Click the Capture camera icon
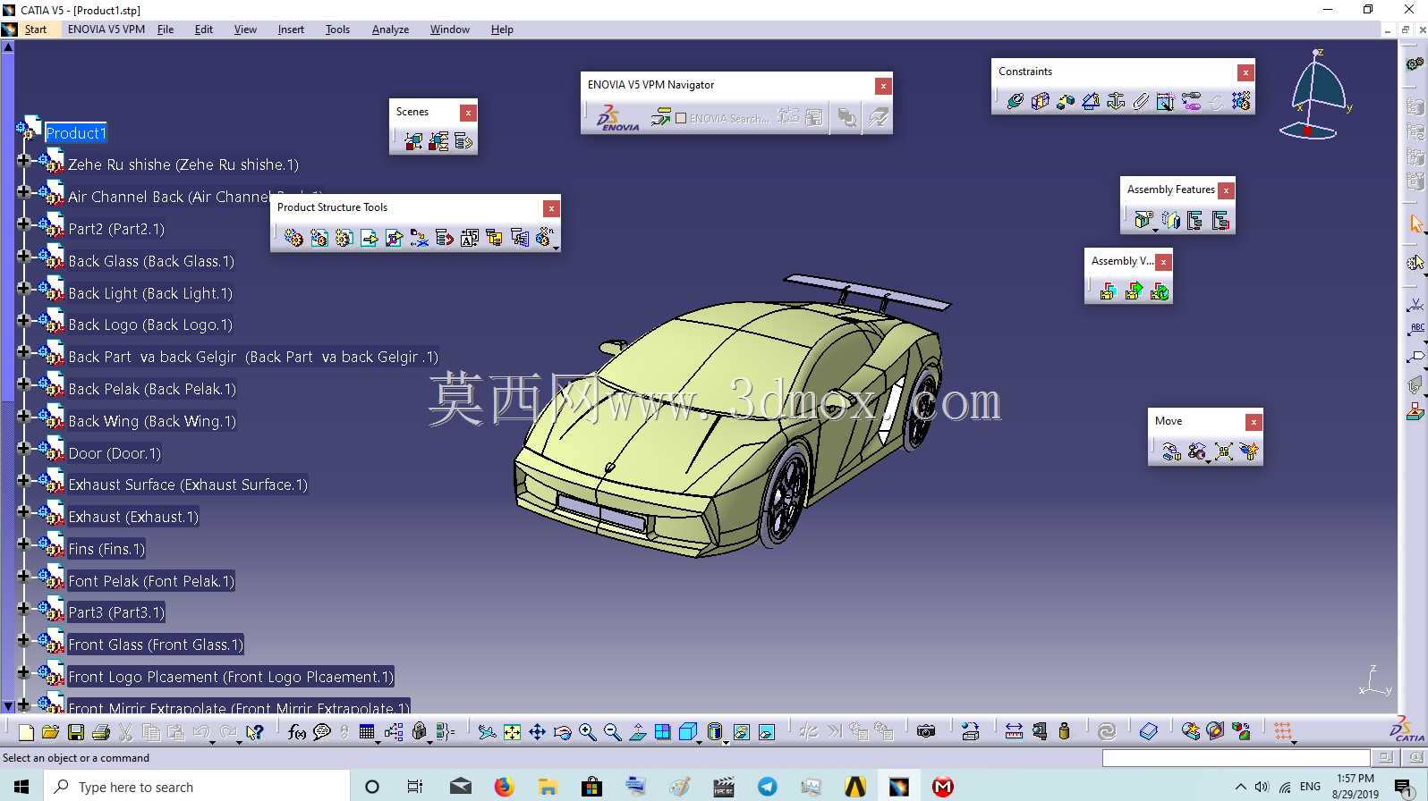1428x801 pixels. click(926, 731)
